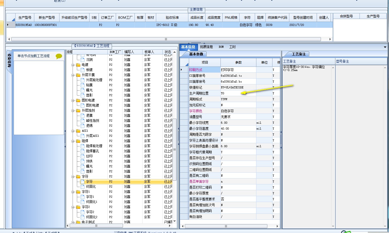
Task: Click the document icon beside 外层前处理
Action: point(83,80)
